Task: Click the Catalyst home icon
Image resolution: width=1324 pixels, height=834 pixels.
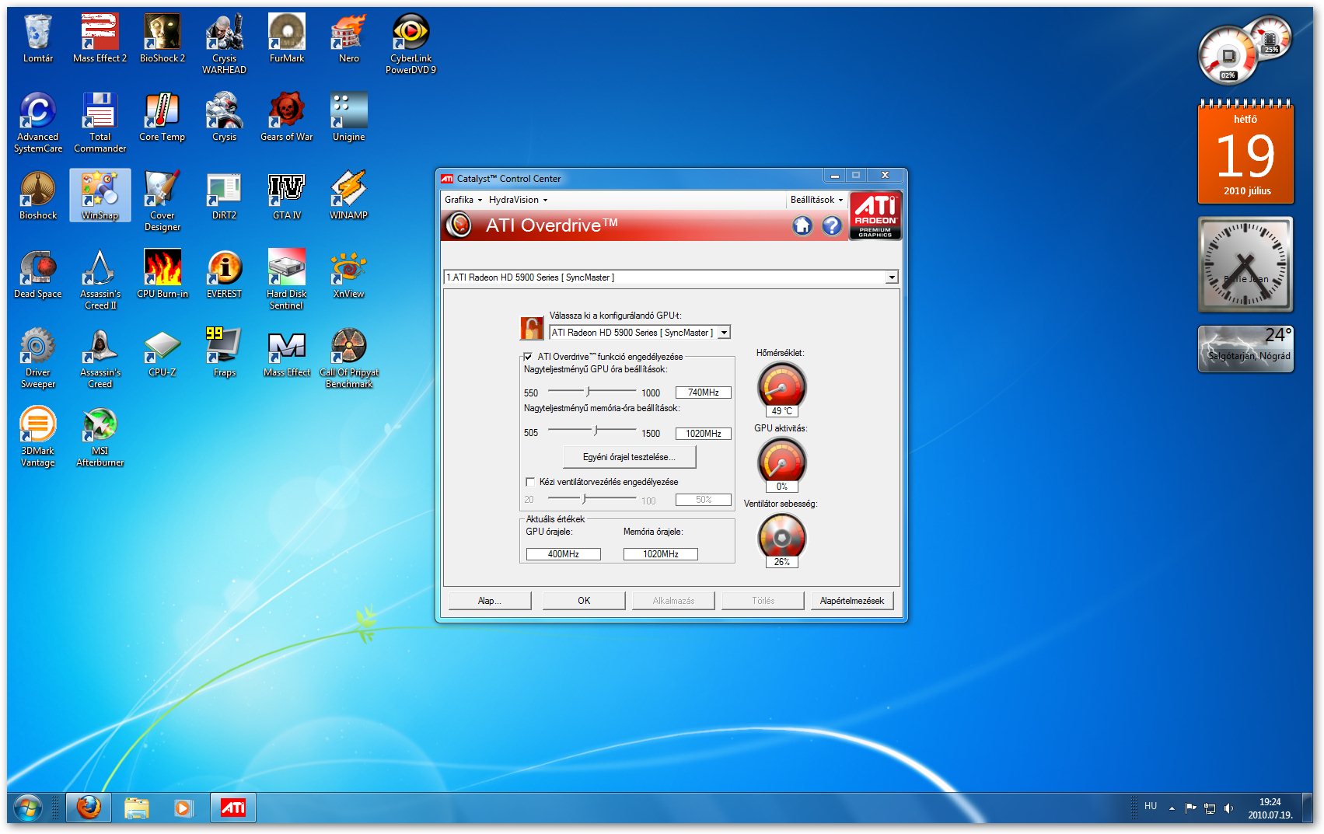Action: pyautogui.click(x=802, y=225)
